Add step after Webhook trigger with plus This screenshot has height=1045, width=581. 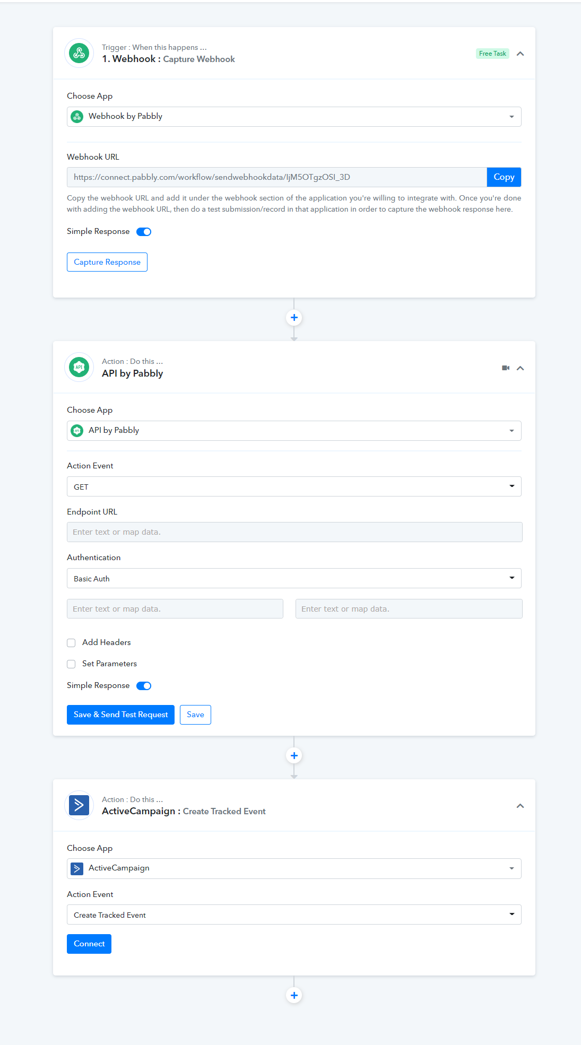[x=294, y=318]
